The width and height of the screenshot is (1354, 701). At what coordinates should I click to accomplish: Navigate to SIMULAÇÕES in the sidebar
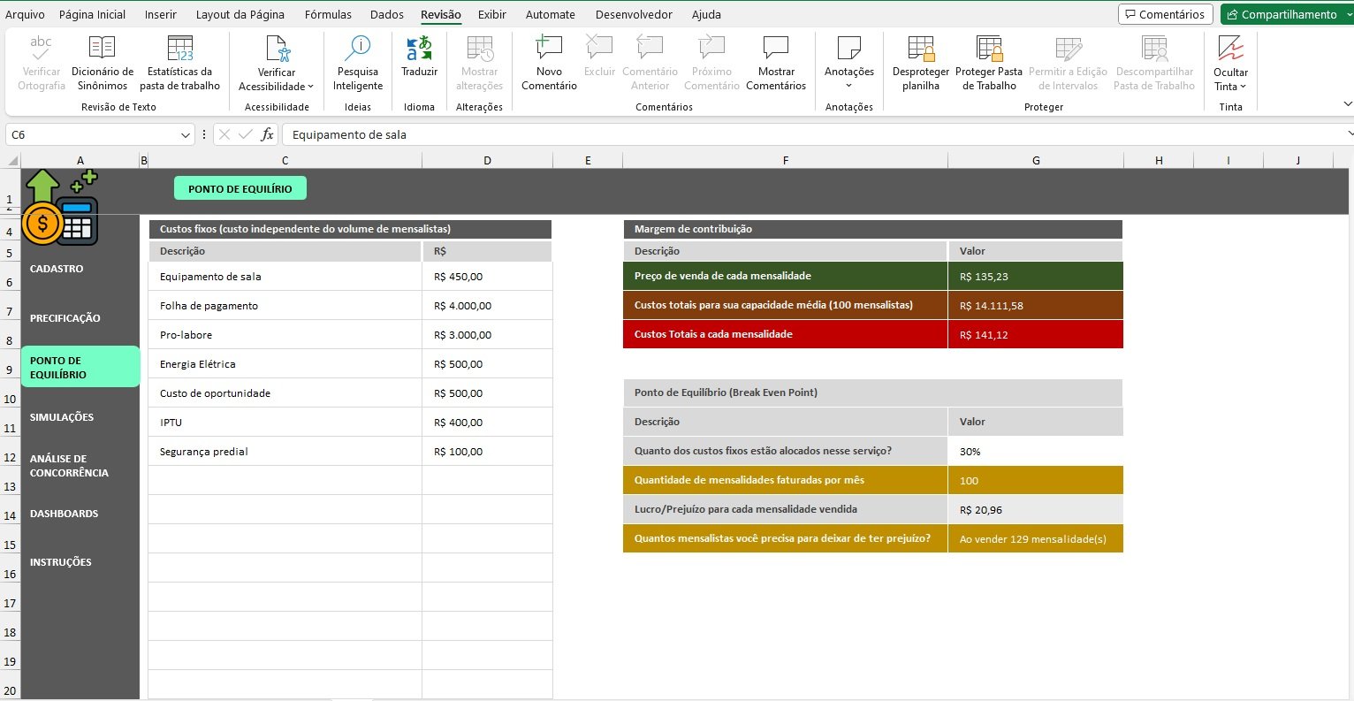pyautogui.click(x=62, y=417)
